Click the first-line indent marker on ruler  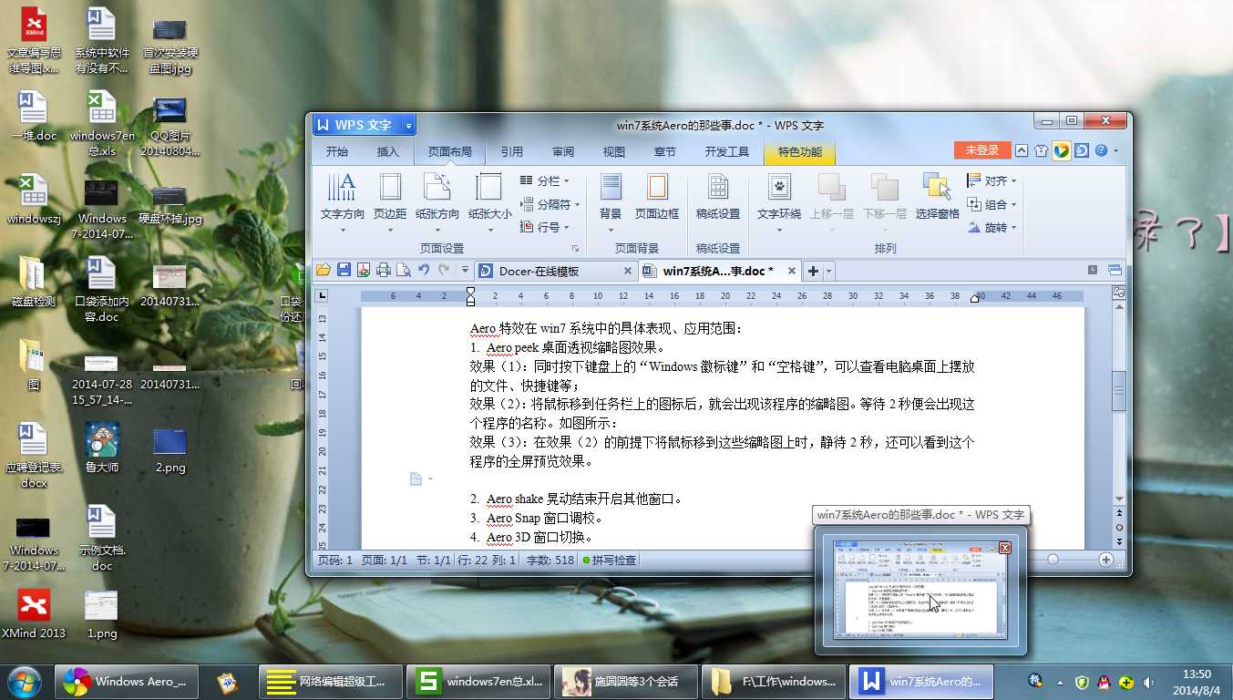click(x=470, y=292)
